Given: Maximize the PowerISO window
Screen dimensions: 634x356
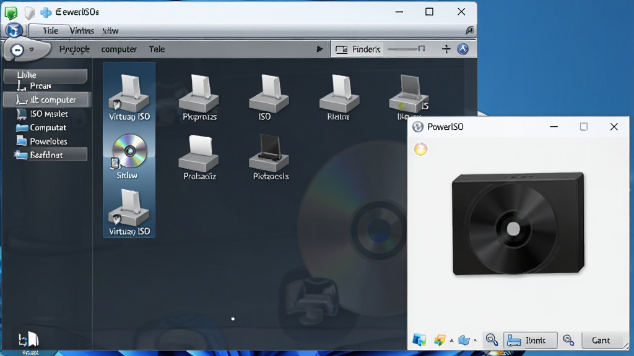Looking at the screenshot, I should coord(584,127).
